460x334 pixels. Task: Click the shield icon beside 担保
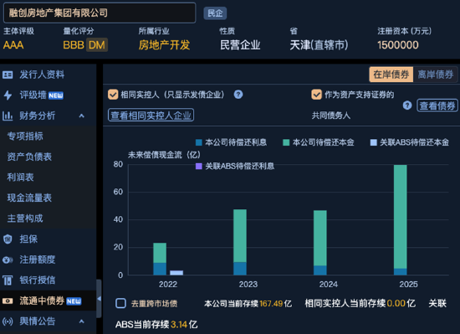coord(8,239)
